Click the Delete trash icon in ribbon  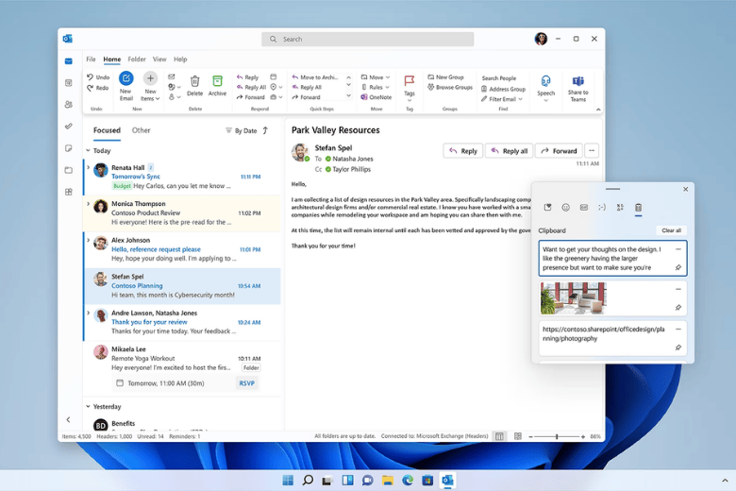[x=194, y=86]
